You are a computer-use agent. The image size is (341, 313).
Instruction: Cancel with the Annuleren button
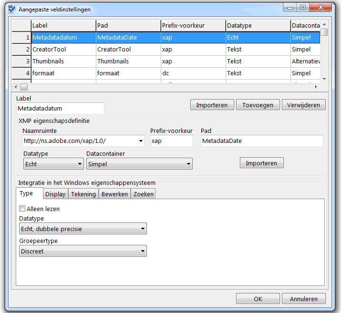pyautogui.click(x=304, y=299)
